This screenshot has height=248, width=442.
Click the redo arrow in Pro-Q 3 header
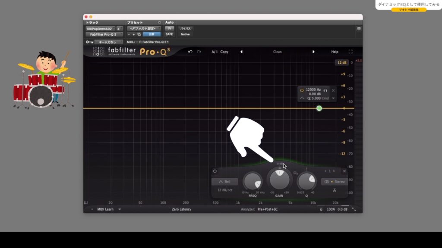click(199, 52)
